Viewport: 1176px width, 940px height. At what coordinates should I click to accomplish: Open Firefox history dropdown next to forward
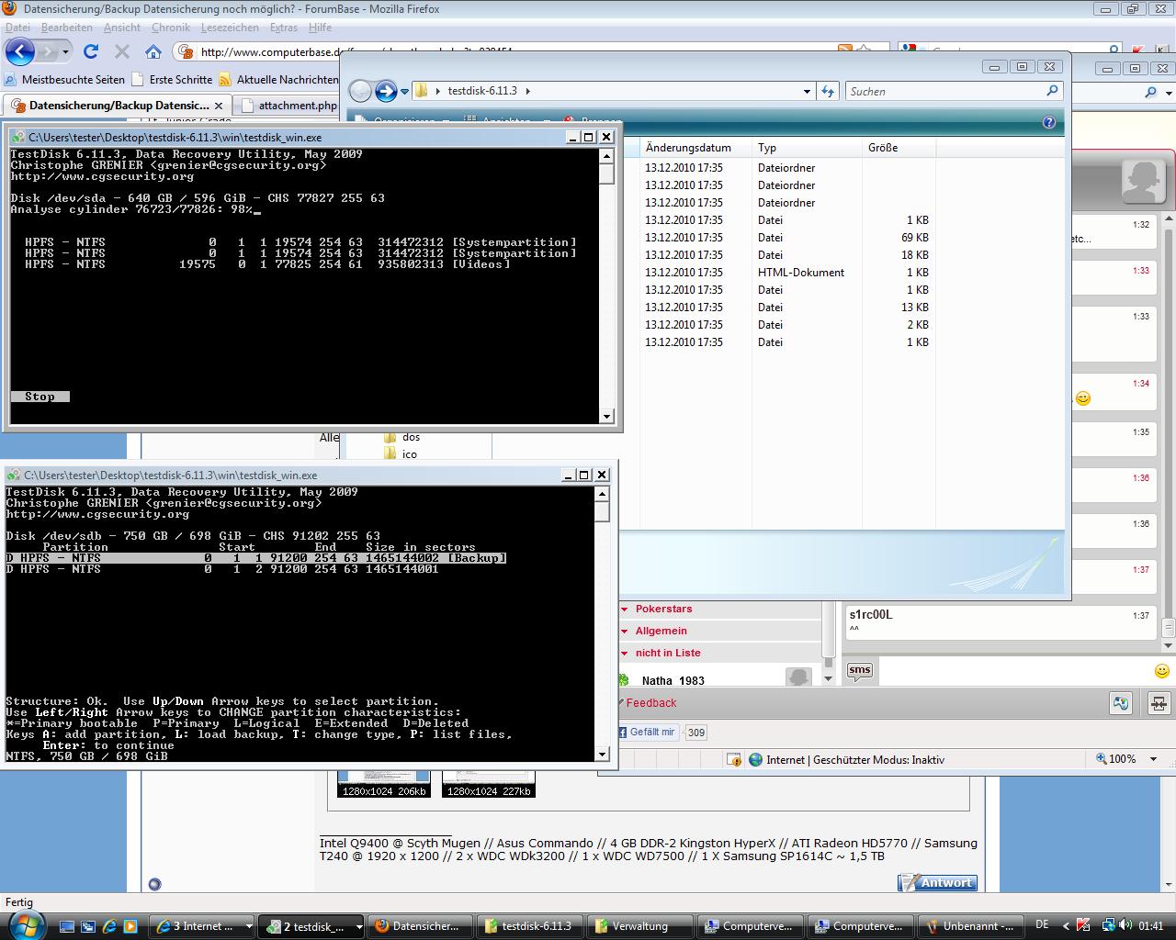click(65, 52)
